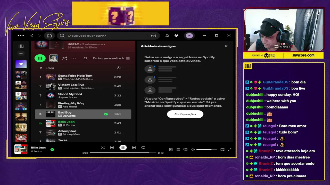Click the 'Configurações' button
Screen dimensions: 330x185
185,114
